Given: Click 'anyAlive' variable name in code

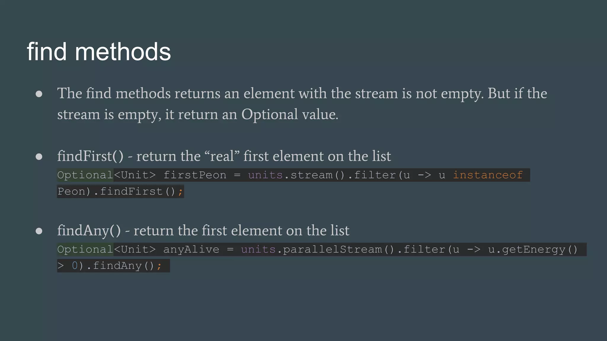Looking at the screenshot, I should coord(191,250).
